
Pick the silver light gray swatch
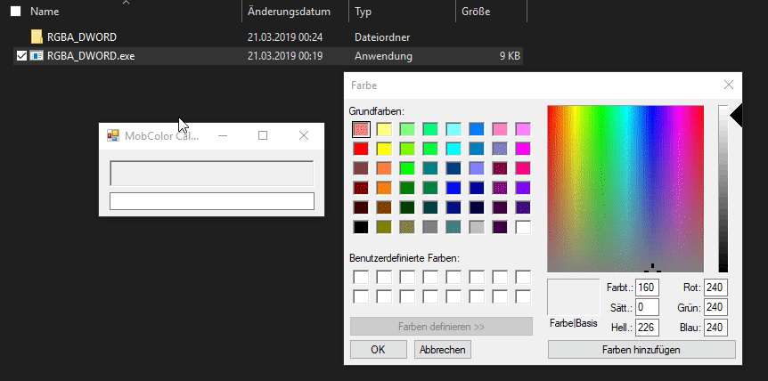(x=477, y=227)
